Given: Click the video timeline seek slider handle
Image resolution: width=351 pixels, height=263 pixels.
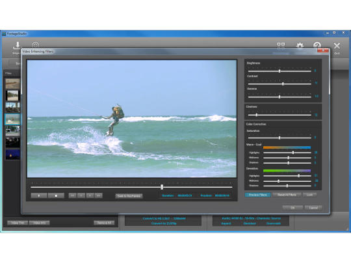Looking at the screenshot, I should click(162, 187).
